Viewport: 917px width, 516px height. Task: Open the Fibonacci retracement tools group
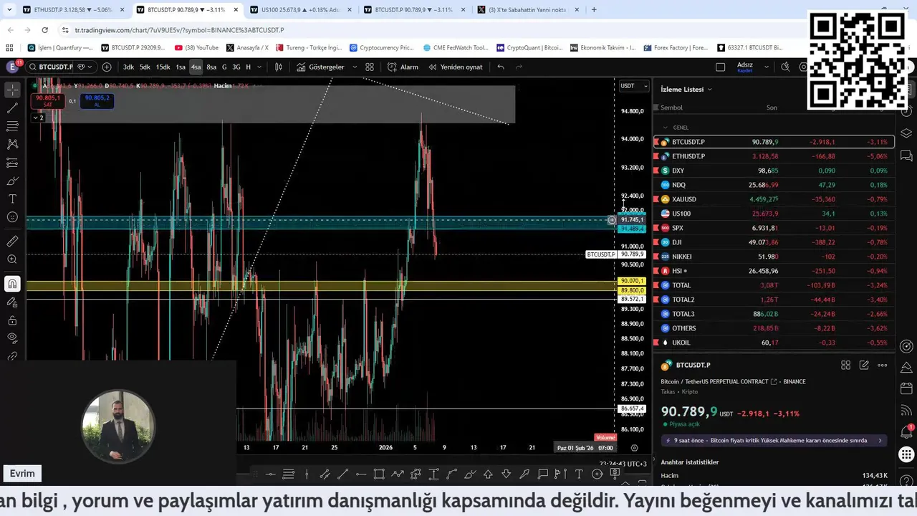coord(12,126)
